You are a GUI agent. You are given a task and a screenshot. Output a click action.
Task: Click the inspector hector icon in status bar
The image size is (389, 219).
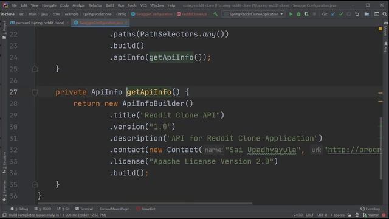click(x=357, y=215)
